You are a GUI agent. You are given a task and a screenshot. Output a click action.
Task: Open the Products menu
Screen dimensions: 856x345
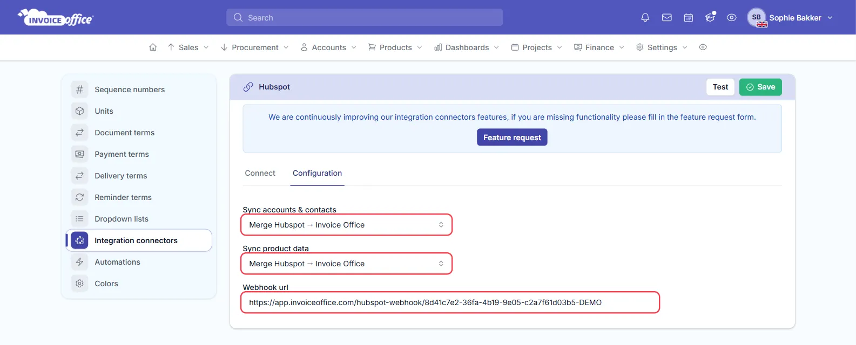tap(395, 47)
